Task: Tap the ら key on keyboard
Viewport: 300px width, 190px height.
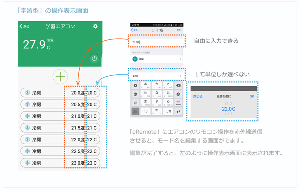Action: tap(168, 103)
